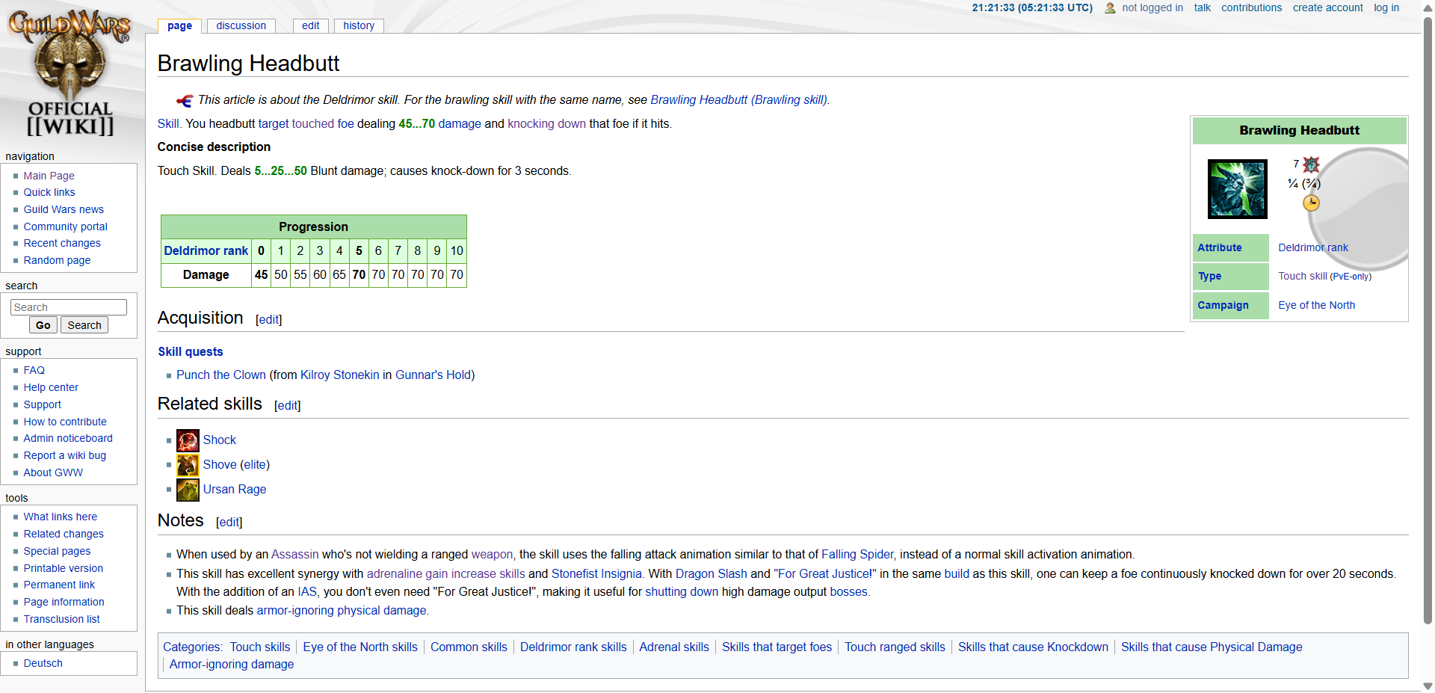Screen dimensions: 1435x693
Task: Open contributions in the top bar
Action: (x=1251, y=7)
